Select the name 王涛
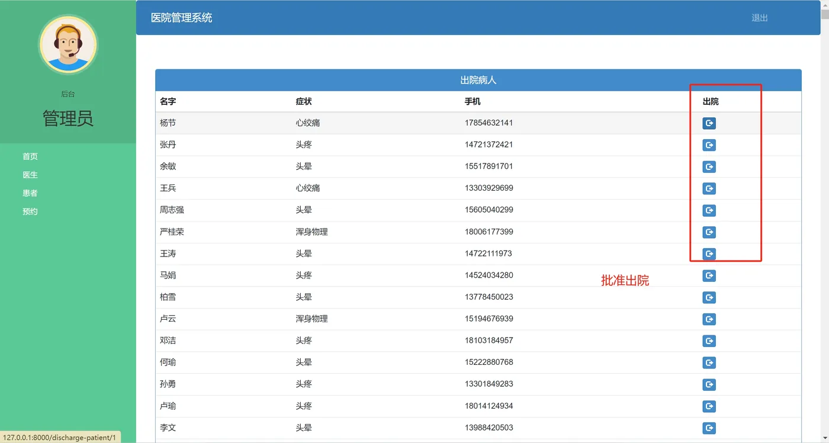Image resolution: width=829 pixels, height=443 pixels. click(168, 253)
